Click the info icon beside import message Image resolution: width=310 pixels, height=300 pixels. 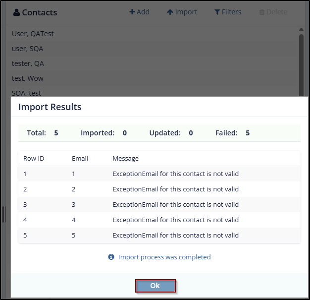[x=111, y=257]
